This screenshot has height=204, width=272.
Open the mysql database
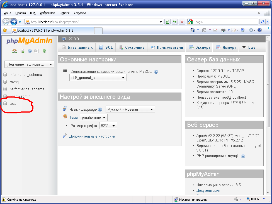14,82
